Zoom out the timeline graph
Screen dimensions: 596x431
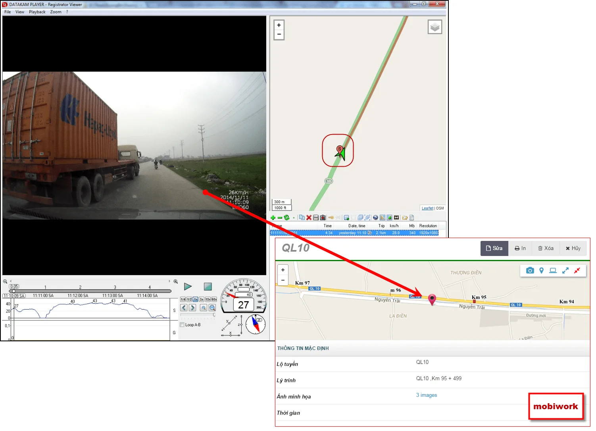pos(5,281)
